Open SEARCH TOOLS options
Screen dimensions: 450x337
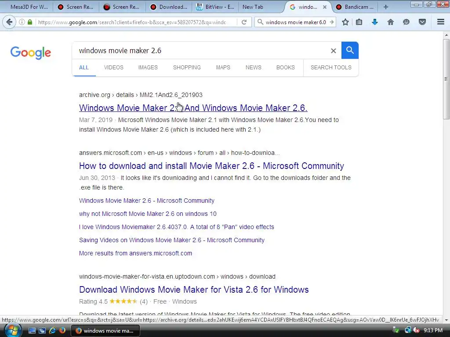pos(331,68)
